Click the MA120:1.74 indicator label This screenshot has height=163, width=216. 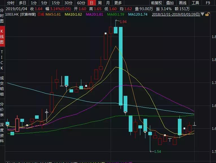point(138,14)
